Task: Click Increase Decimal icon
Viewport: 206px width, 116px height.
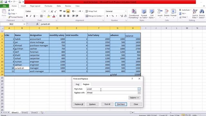Action: pyautogui.click(x=122, y=16)
